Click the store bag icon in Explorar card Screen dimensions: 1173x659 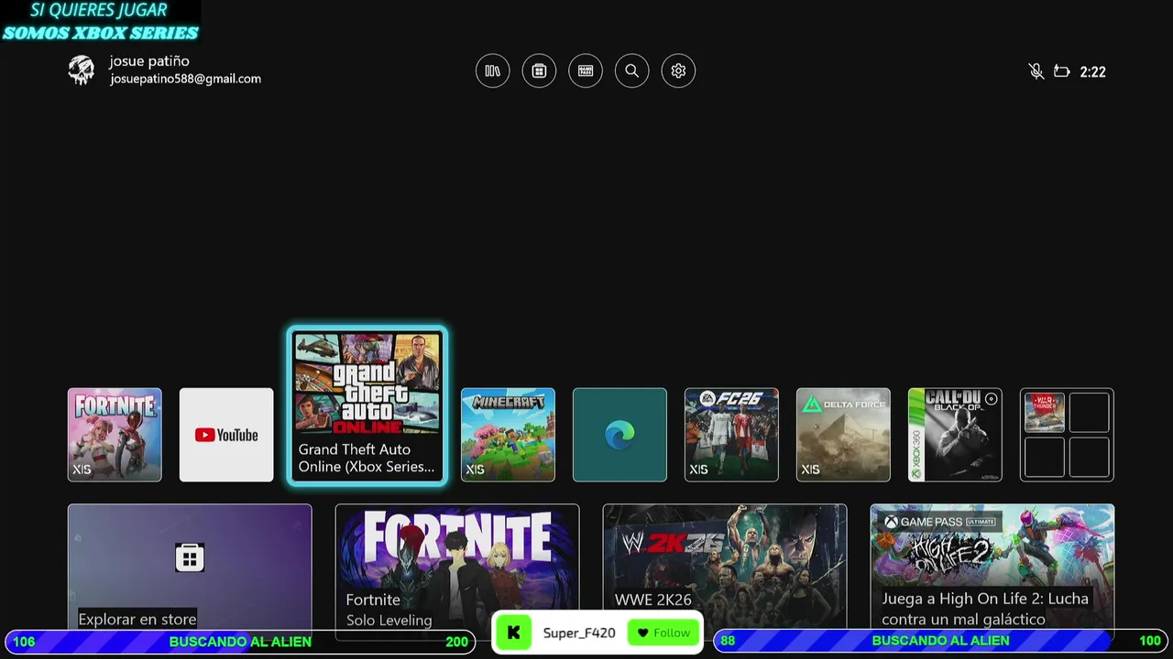coord(190,557)
